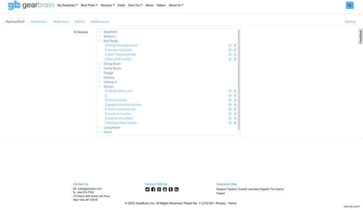This screenshot has width=363, height=210.
Task: Switch to the MyFAQ tab
Action: tap(80, 21)
